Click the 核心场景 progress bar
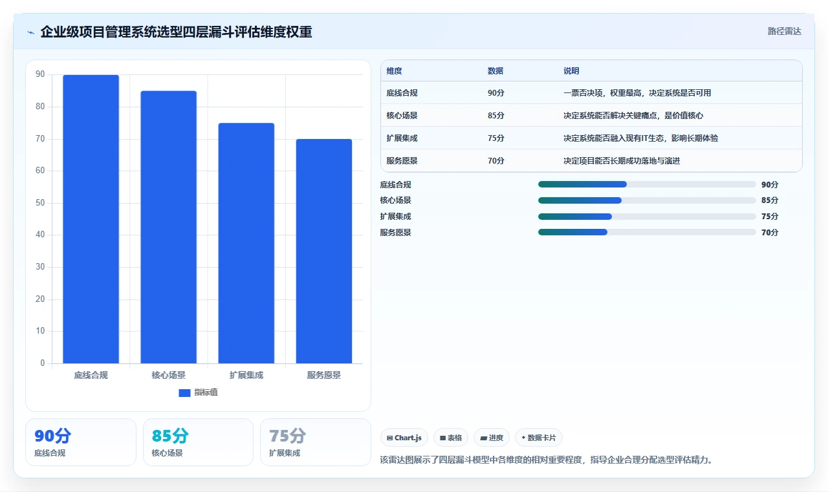The image size is (828, 492). pos(647,200)
